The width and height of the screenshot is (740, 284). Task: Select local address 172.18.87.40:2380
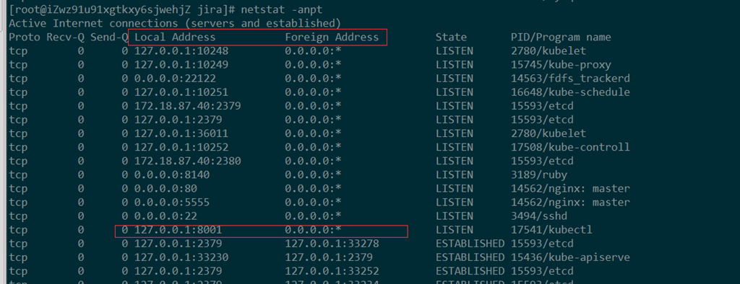187,161
